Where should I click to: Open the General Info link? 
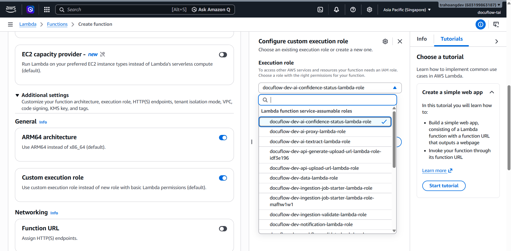coord(43,122)
